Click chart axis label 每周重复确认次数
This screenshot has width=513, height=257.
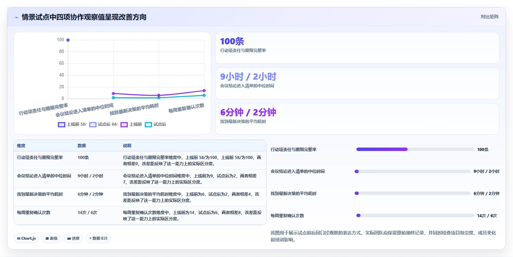[186, 108]
